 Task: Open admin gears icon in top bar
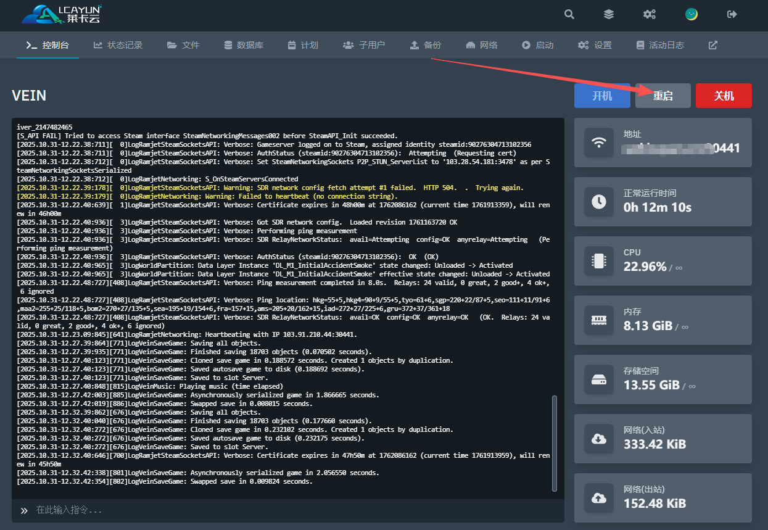(x=650, y=14)
